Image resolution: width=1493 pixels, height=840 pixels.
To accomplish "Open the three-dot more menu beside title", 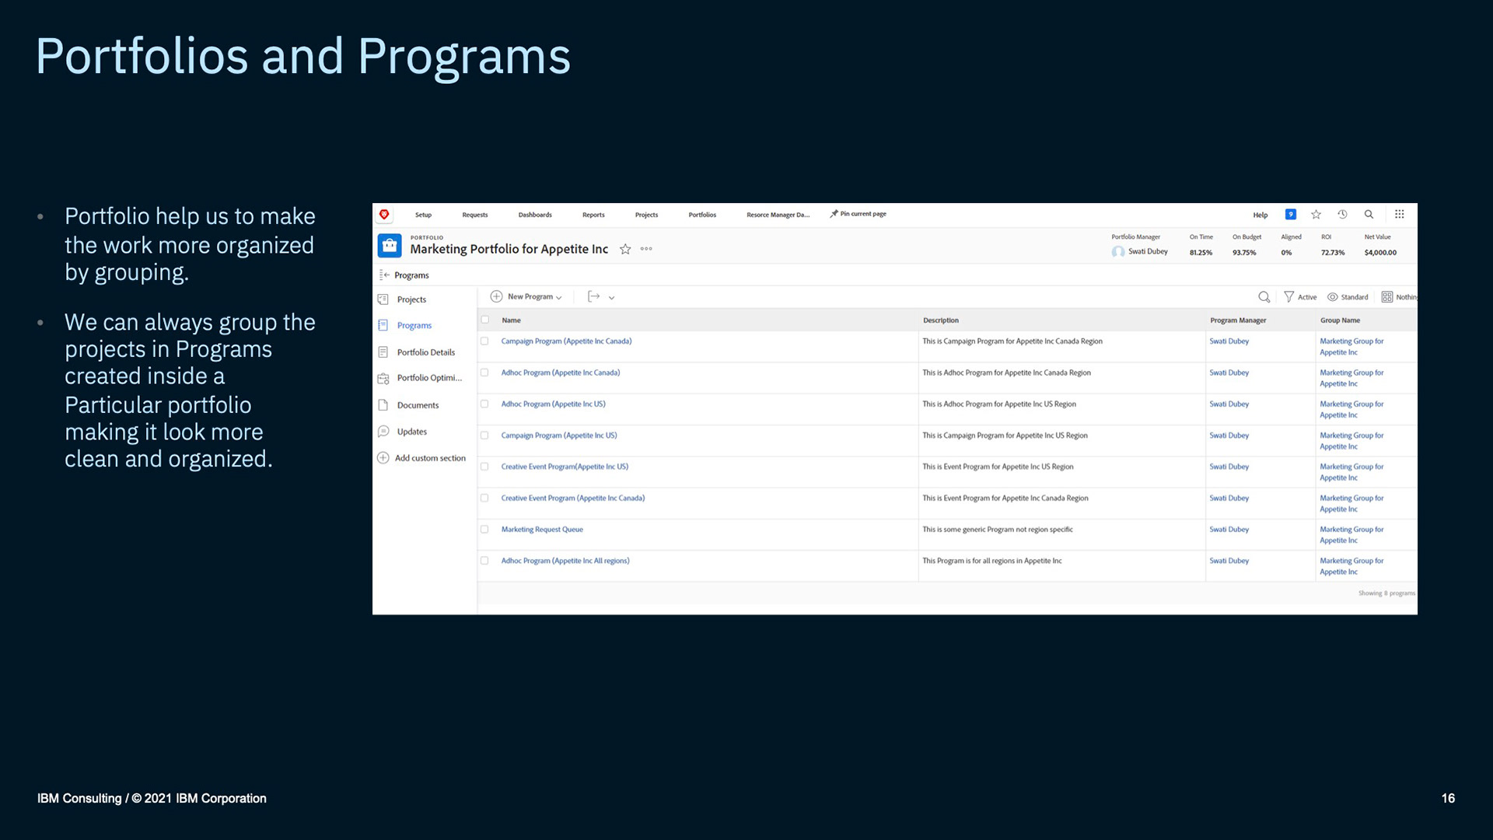I will point(646,249).
